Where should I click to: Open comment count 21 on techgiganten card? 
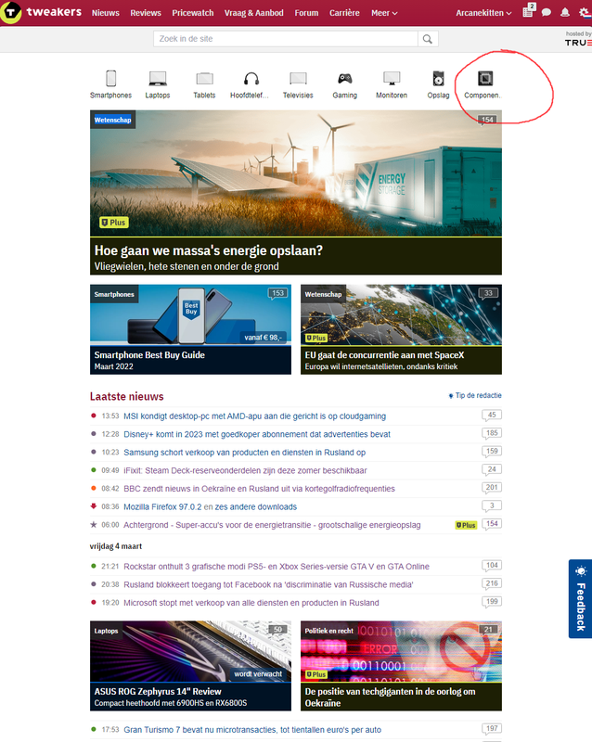point(488,630)
